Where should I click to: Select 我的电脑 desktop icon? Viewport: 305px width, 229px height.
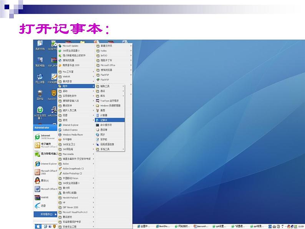click(x=40, y=62)
